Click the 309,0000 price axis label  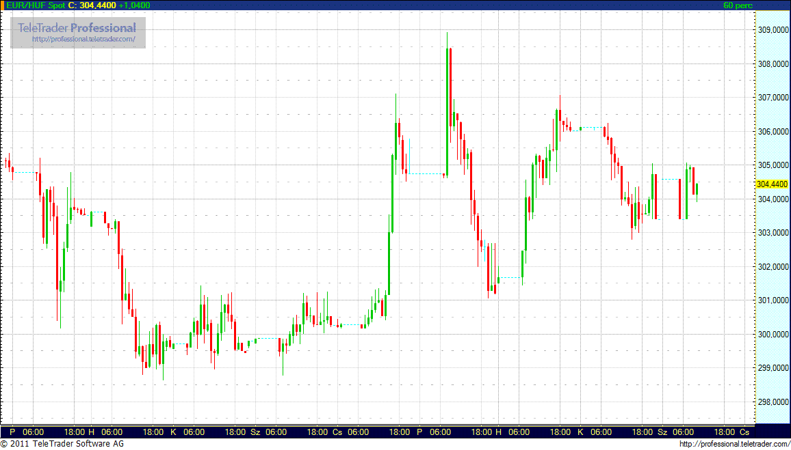772,30
